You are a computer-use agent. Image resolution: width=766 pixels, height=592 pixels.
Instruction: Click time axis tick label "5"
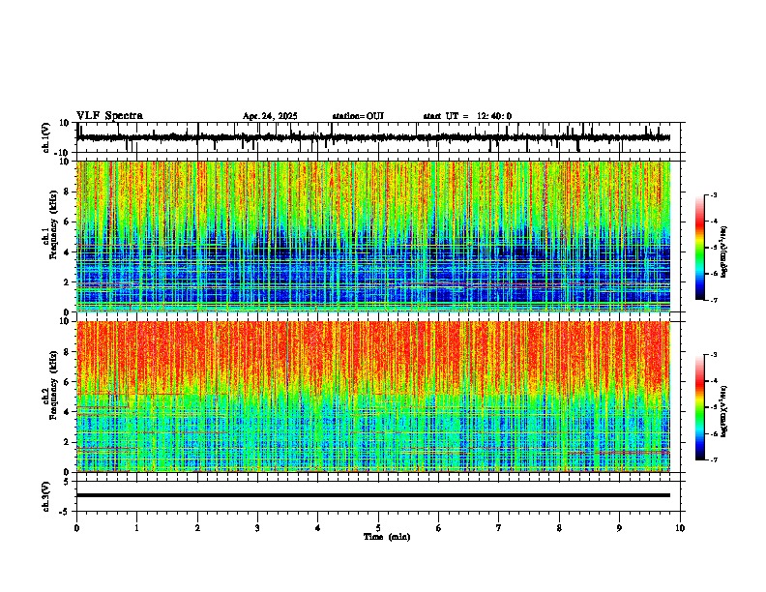[x=378, y=528]
